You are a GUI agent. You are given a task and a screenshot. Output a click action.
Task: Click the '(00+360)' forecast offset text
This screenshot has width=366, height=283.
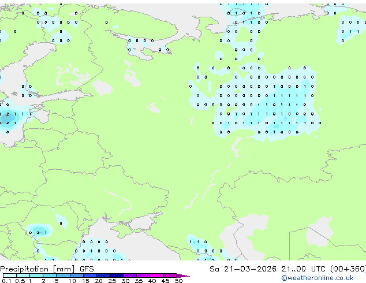point(348,269)
